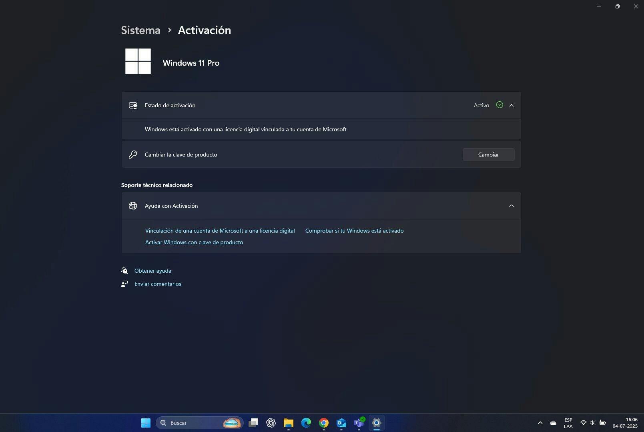The image size is (644, 432).
Task: Open File Explorer from the taskbar
Action: [289, 423]
